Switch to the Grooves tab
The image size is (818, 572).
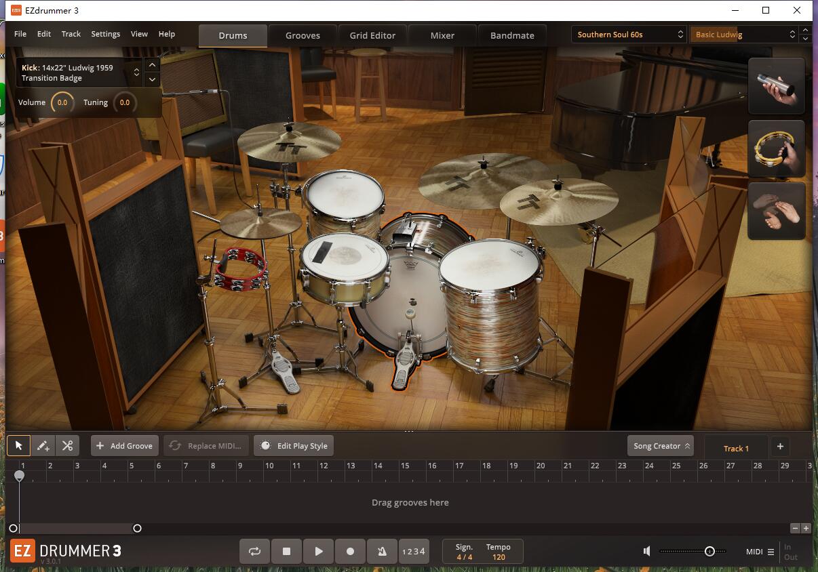click(303, 35)
